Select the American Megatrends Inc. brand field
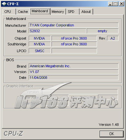 coord(73,66)
